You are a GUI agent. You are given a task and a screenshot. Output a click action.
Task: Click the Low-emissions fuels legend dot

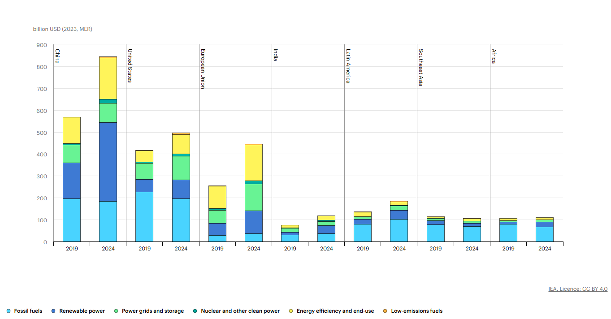386,311
